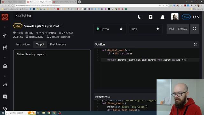Toggle dark mode with the moon icon
The image size is (204, 115).
pos(139,17)
